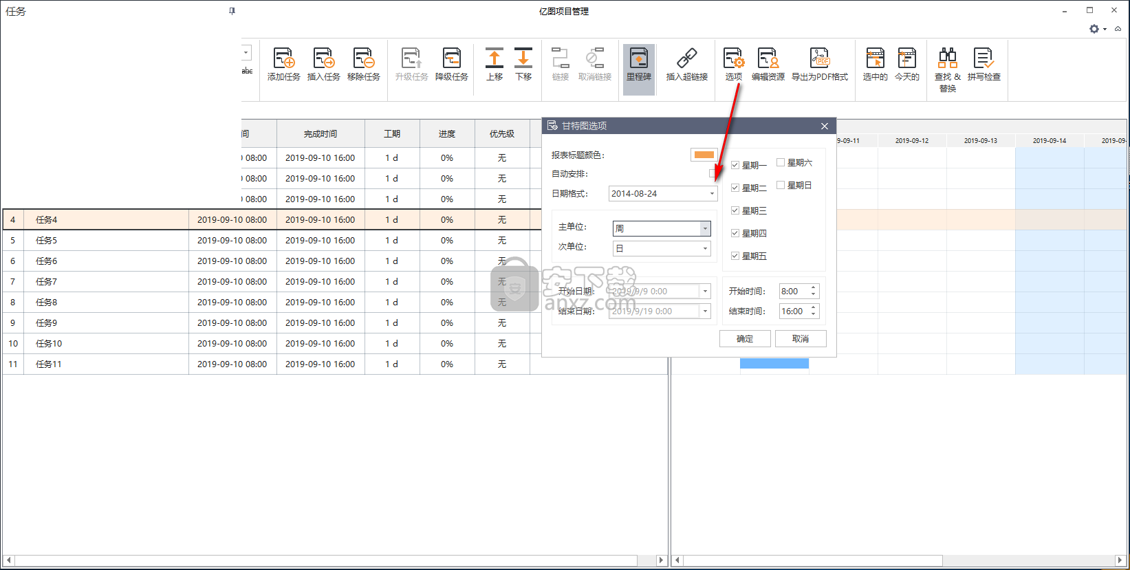Open the 次单位 dropdown
Viewport: 1130px width, 570px height.
pyautogui.click(x=705, y=248)
